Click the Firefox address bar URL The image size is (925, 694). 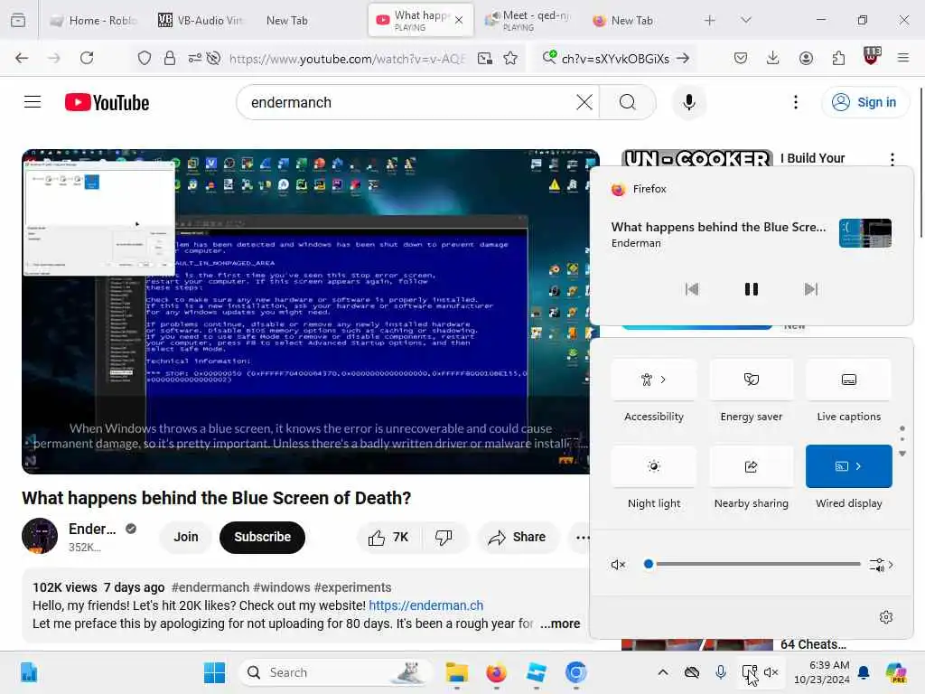coord(347,59)
